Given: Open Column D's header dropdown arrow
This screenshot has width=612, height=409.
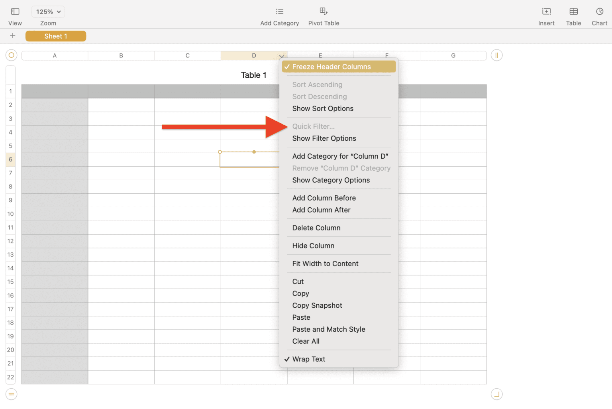Looking at the screenshot, I should point(282,56).
